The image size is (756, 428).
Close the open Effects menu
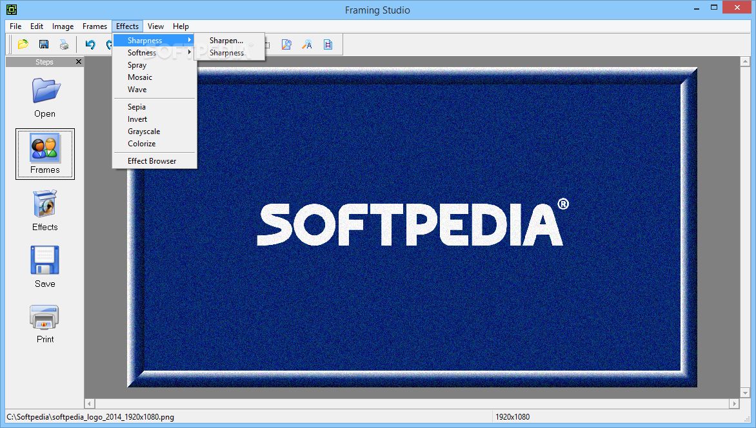pyautogui.click(x=127, y=26)
